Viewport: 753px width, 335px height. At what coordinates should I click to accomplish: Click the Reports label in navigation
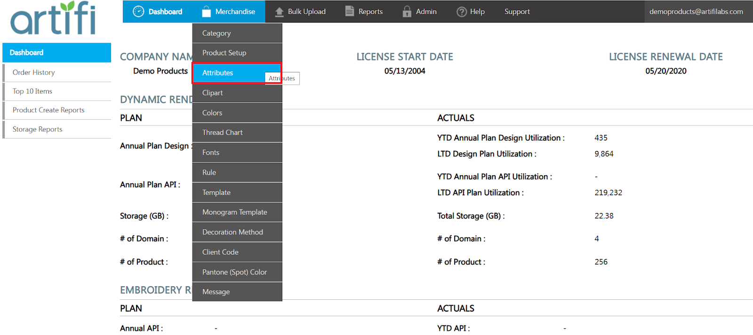point(370,12)
